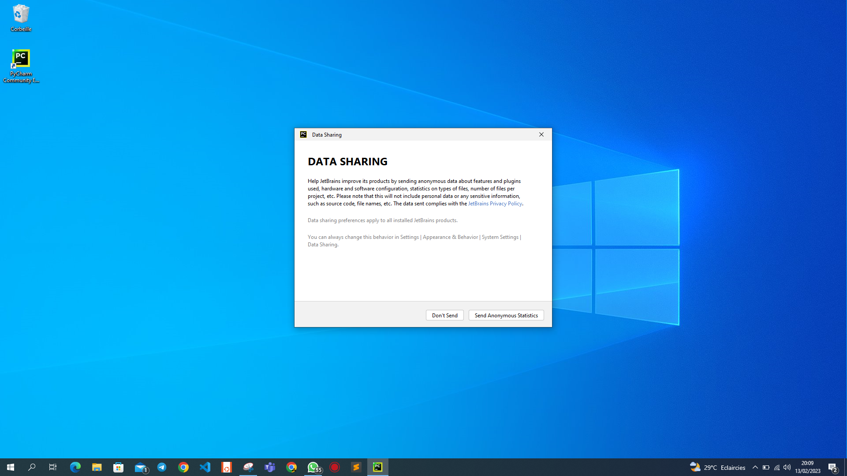Viewport: 847px width, 476px height.
Task: Open Wi-Fi network settings in tray
Action: [777, 467]
